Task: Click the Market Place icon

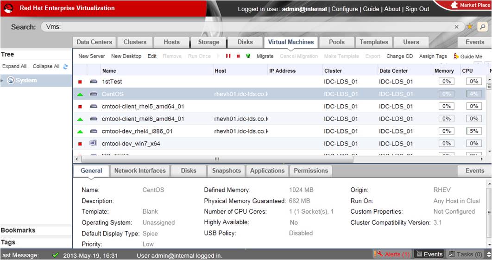Action: tap(454, 5)
